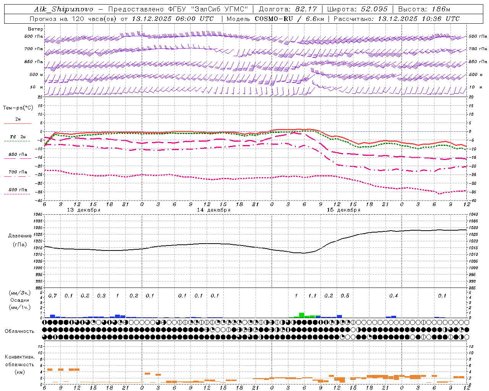Click the 0.7 precipitation value
This screenshot has height=391, width=489.
tap(52, 296)
